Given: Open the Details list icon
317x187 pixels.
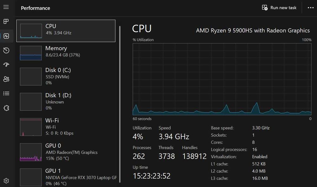Looking at the screenshot, I should 6,93.
